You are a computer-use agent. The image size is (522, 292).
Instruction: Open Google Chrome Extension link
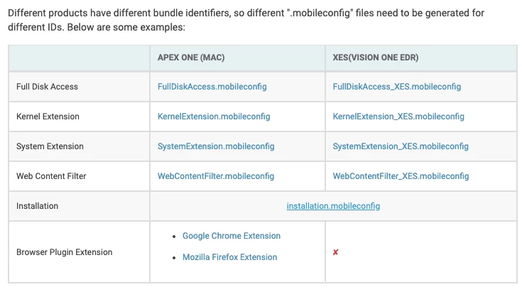232,236
